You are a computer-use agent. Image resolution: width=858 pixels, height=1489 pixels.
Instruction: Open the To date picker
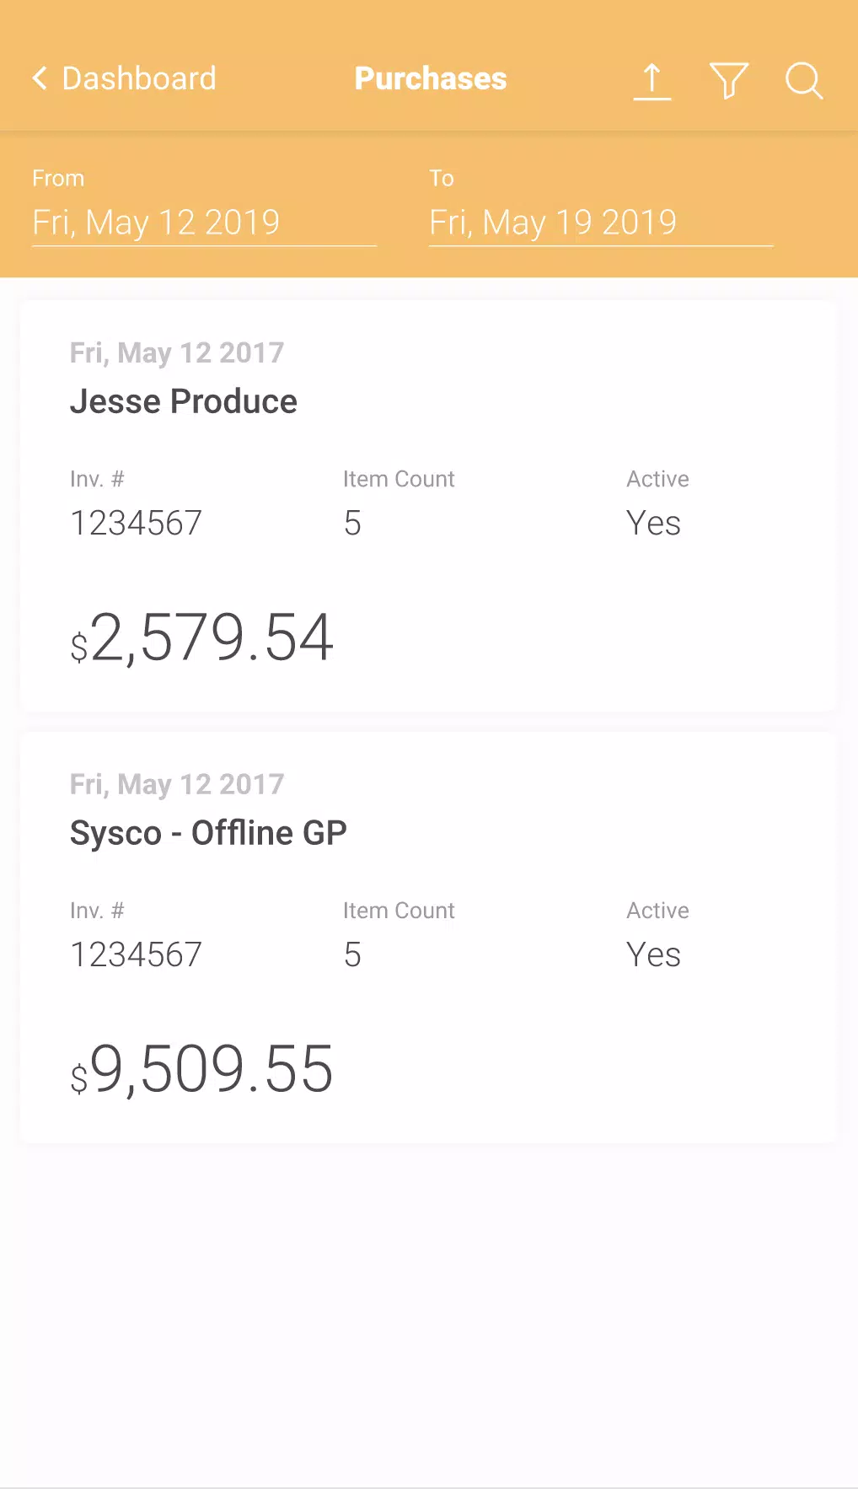pyautogui.click(x=601, y=223)
